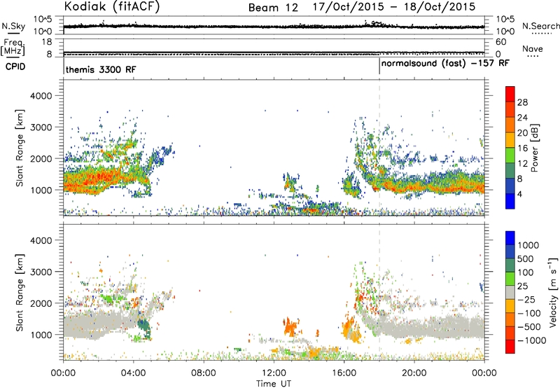Click the '20' label on Power scale
Viewport: 560px width, 388px height.
click(x=522, y=133)
